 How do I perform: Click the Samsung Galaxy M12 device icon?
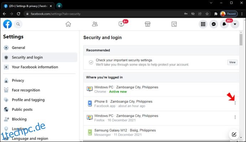coord(90,132)
